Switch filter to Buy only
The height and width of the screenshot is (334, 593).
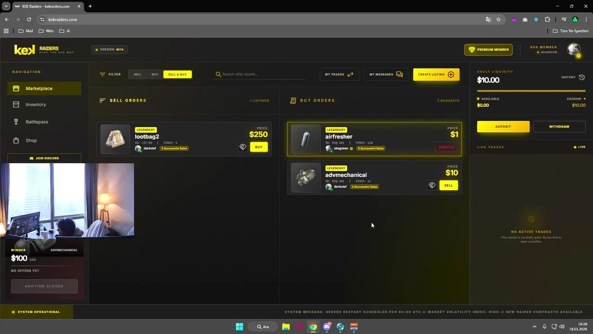pos(155,74)
